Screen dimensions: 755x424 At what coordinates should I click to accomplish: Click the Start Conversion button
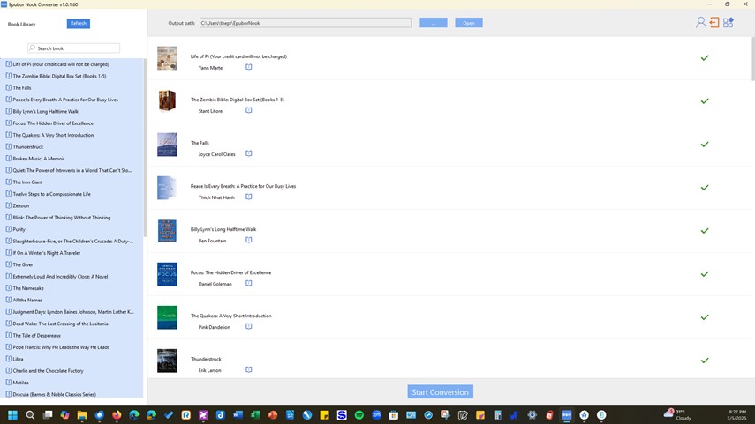tap(440, 392)
